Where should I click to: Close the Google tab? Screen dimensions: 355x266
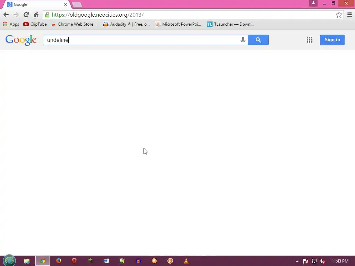[66, 4]
